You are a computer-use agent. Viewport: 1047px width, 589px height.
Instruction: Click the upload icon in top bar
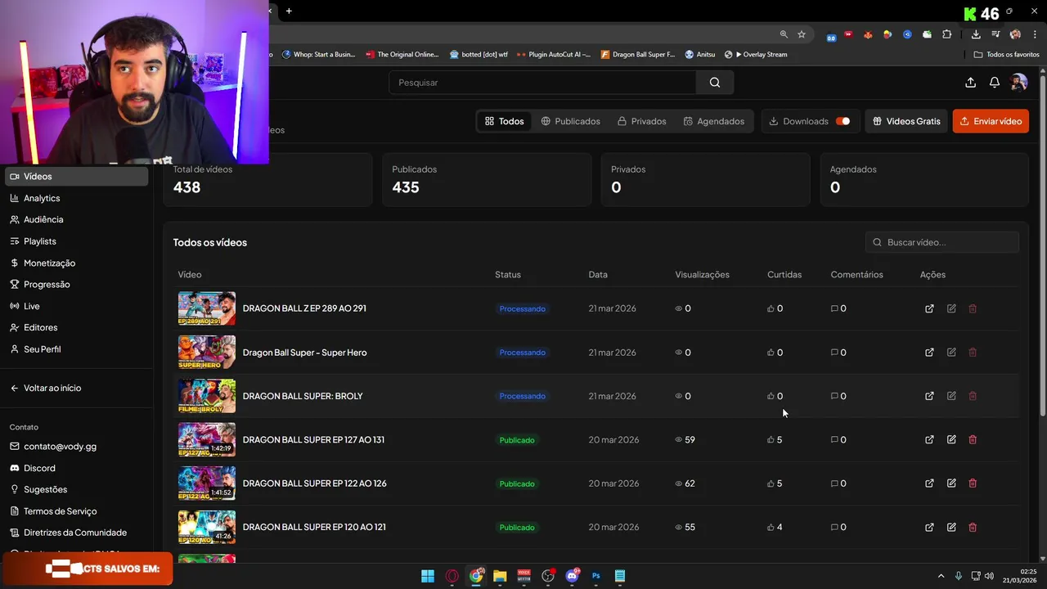[x=970, y=83]
